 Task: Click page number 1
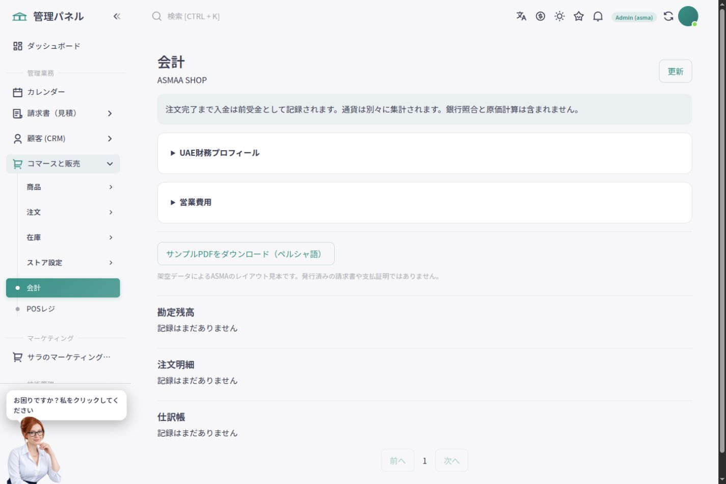(x=424, y=461)
